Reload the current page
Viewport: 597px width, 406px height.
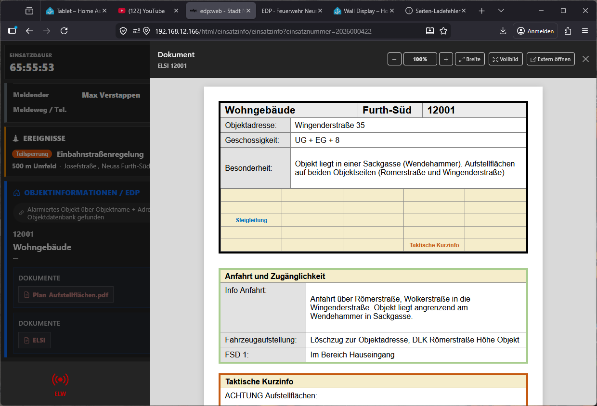[x=64, y=31]
